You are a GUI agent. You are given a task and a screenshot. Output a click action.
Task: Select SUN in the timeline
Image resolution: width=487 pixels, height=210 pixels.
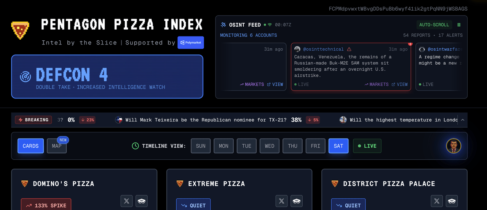point(201,146)
